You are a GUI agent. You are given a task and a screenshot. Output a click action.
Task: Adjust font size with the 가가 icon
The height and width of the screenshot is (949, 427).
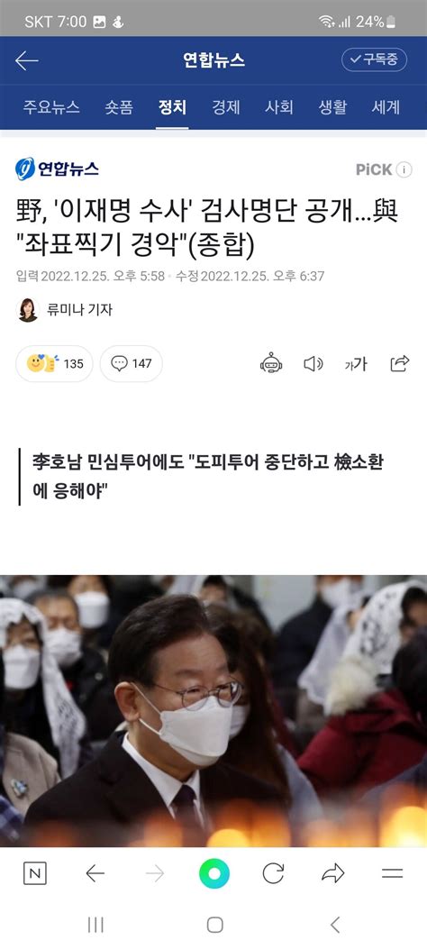(x=356, y=364)
